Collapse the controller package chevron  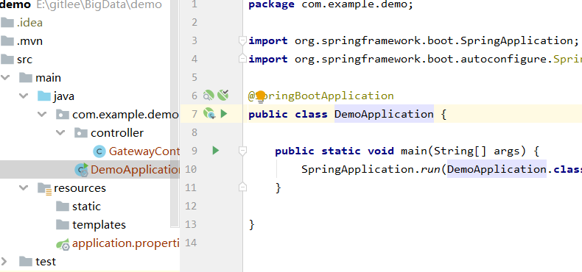click(x=60, y=132)
